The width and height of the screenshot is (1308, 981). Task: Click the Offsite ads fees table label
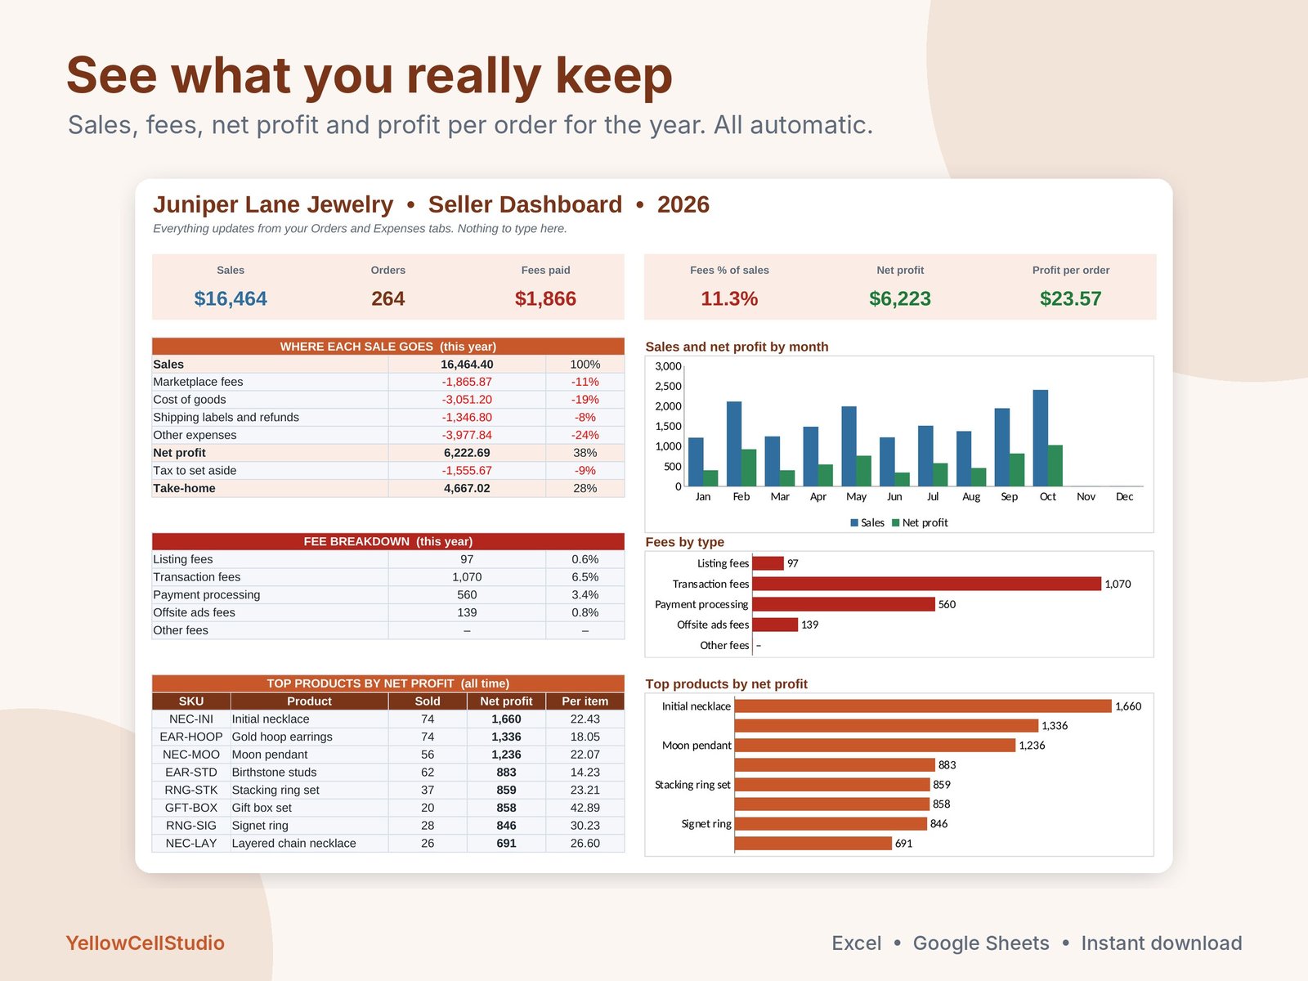coord(194,612)
